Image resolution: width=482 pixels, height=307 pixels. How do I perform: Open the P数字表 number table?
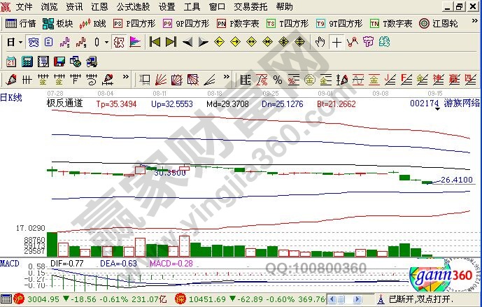[238, 24]
